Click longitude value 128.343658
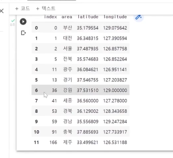Image resolution: width=173 pixels, height=158 pixels. pyautogui.click(x=115, y=111)
